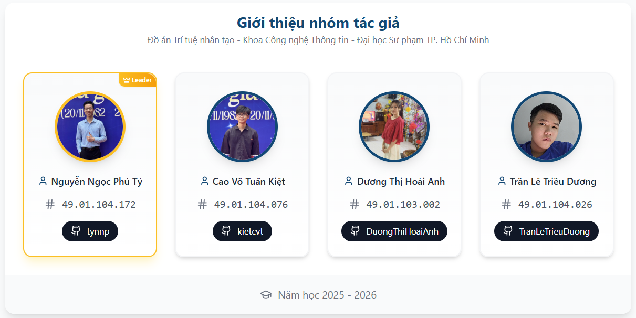Screen dimensions: 636x318
Task: Select Cao Võ Tuấn Kiệt's profile picture
Action: pyautogui.click(x=242, y=126)
